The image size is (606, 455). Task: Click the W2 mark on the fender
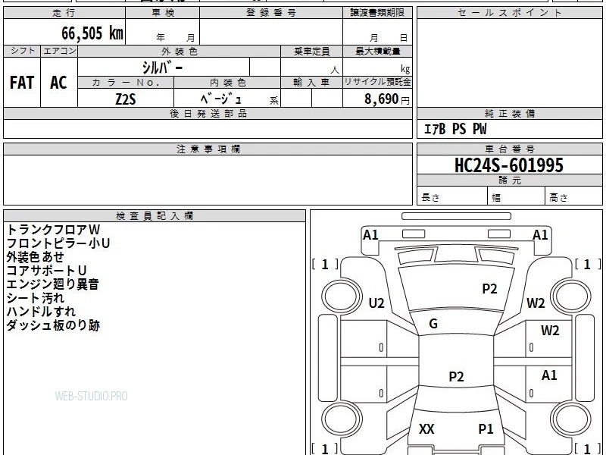(x=536, y=303)
